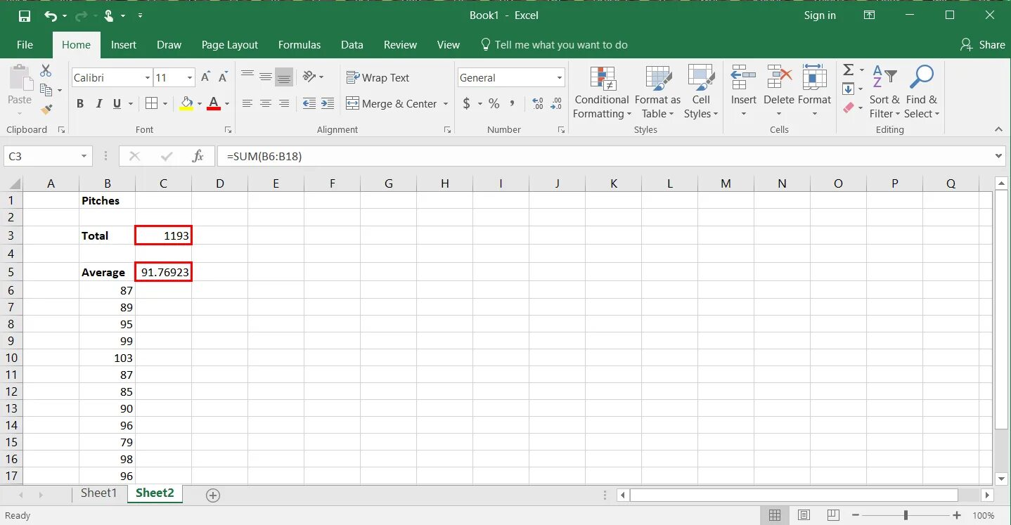Switch to the Data ribbon tab
The height and width of the screenshot is (525, 1011).
(352, 44)
